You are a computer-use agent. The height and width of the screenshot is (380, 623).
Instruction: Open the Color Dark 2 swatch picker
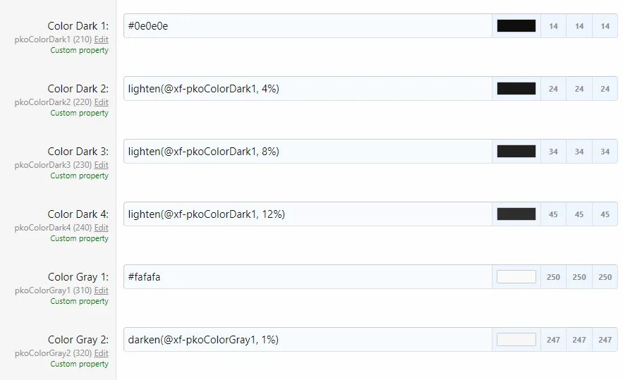point(516,89)
